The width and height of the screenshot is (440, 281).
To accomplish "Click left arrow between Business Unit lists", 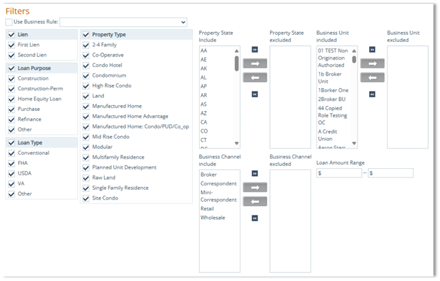I will (372, 77).
